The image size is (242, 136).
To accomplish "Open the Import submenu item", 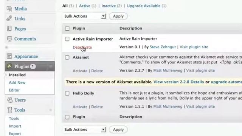I will [15, 126].
